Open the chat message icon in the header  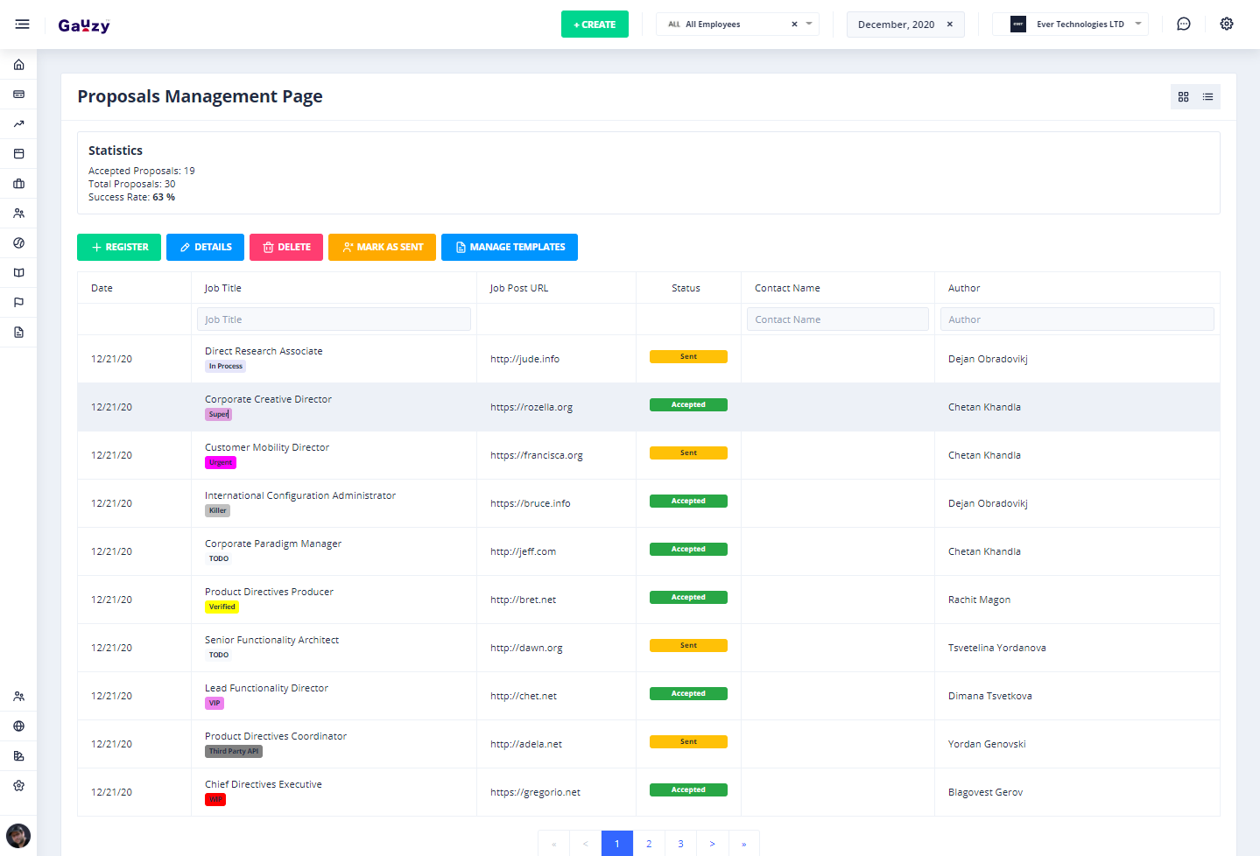[1183, 25]
